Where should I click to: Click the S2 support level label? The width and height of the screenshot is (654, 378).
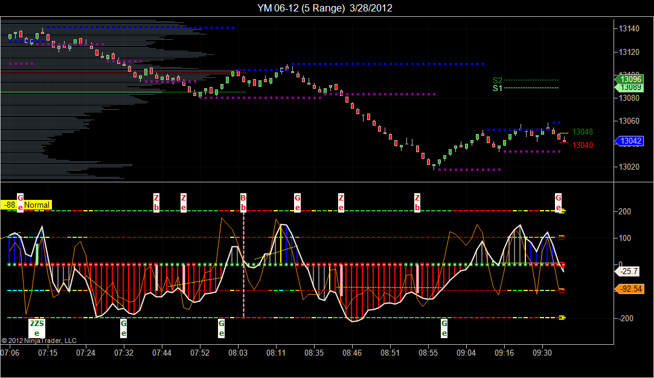[x=497, y=80]
